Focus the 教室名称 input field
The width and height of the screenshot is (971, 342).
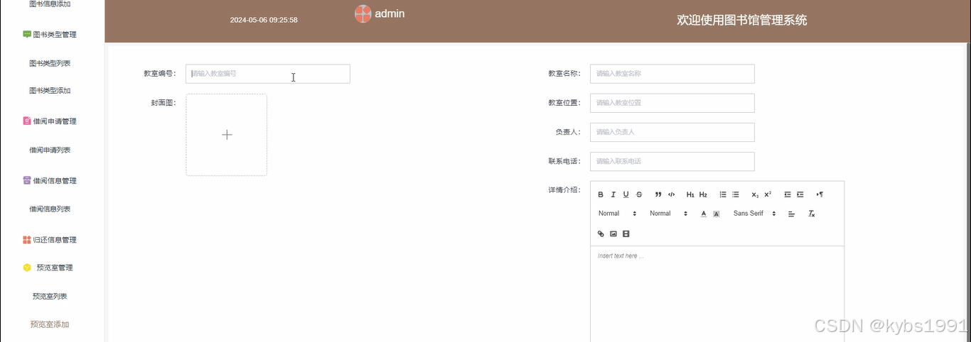pos(672,74)
